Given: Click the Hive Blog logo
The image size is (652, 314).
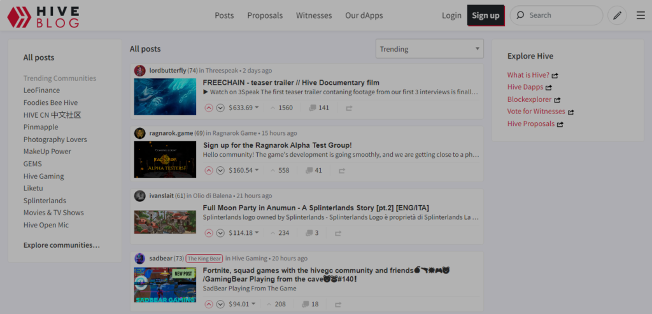Looking at the screenshot, I should 43,16.
